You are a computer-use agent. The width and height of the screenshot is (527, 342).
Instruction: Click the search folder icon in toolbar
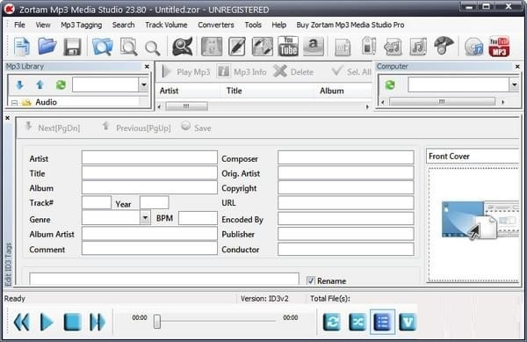[103, 47]
